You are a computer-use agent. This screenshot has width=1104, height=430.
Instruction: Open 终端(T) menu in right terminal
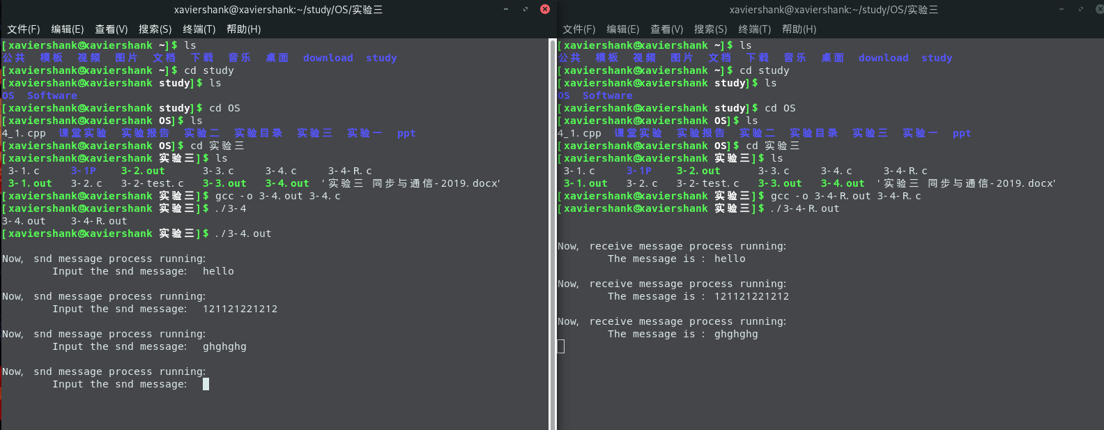point(754,29)
